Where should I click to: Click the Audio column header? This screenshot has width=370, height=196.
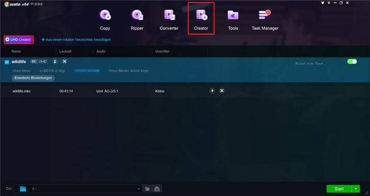point(101,51)
